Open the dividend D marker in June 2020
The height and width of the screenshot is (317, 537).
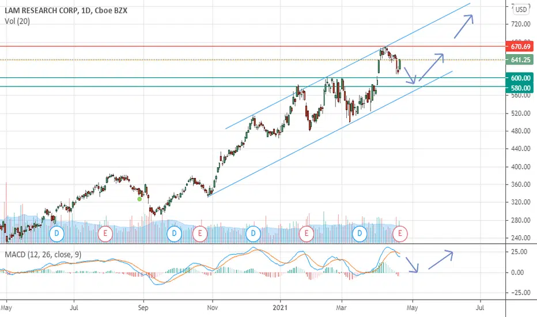point(57,234)
